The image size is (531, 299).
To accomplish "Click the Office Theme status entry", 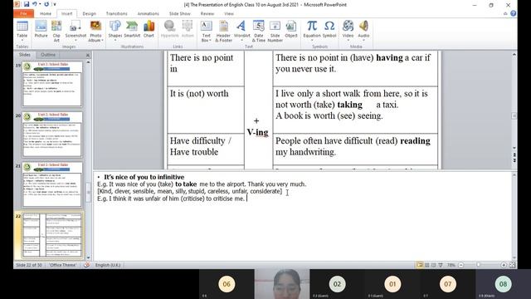I will 63,265.
